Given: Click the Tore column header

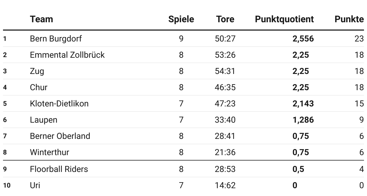Looking at the screenshot, I should click(225, 19).
